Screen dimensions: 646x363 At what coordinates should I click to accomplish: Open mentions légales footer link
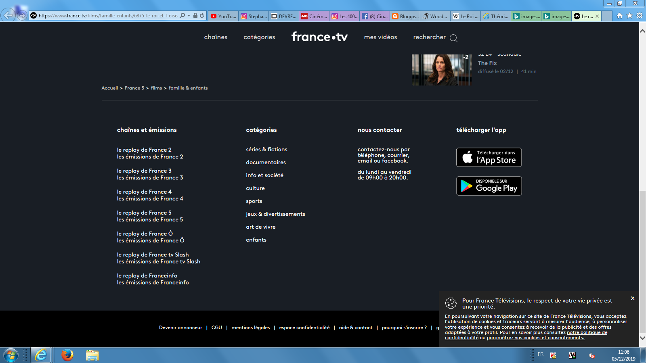[x=251, y=328]
